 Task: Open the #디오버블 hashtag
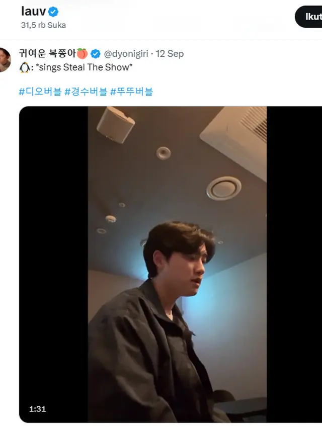[40, 92]
